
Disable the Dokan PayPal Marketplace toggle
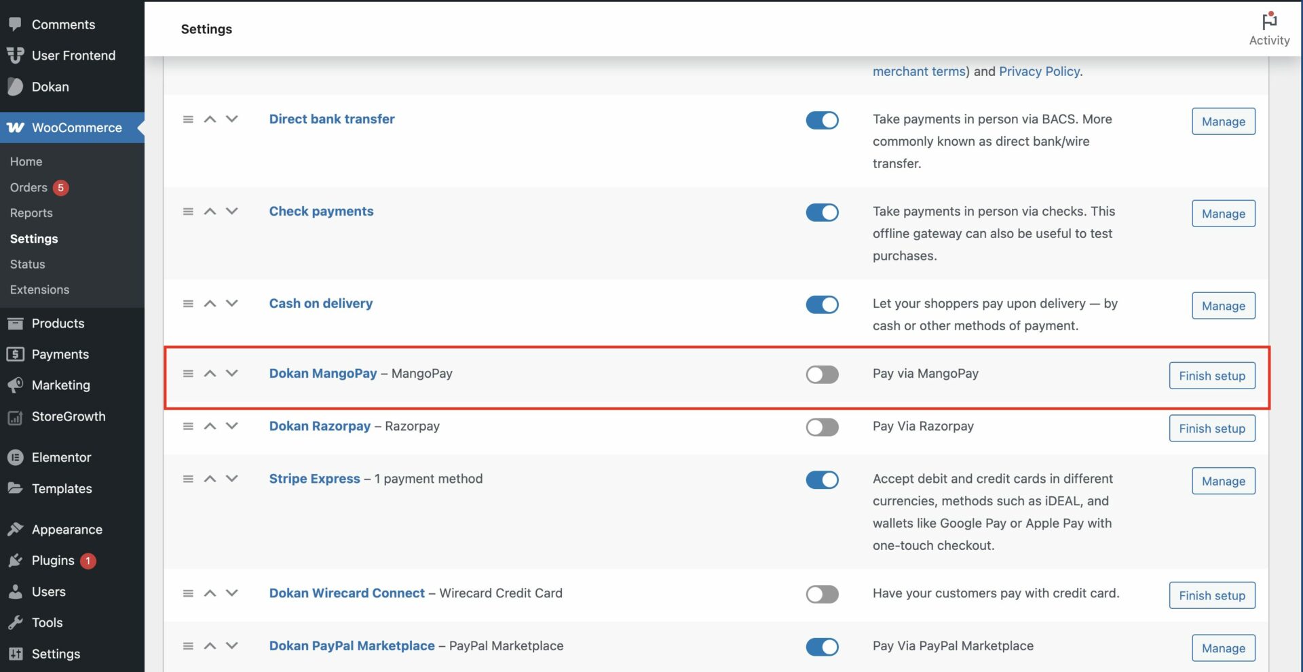tap(822, 647)
